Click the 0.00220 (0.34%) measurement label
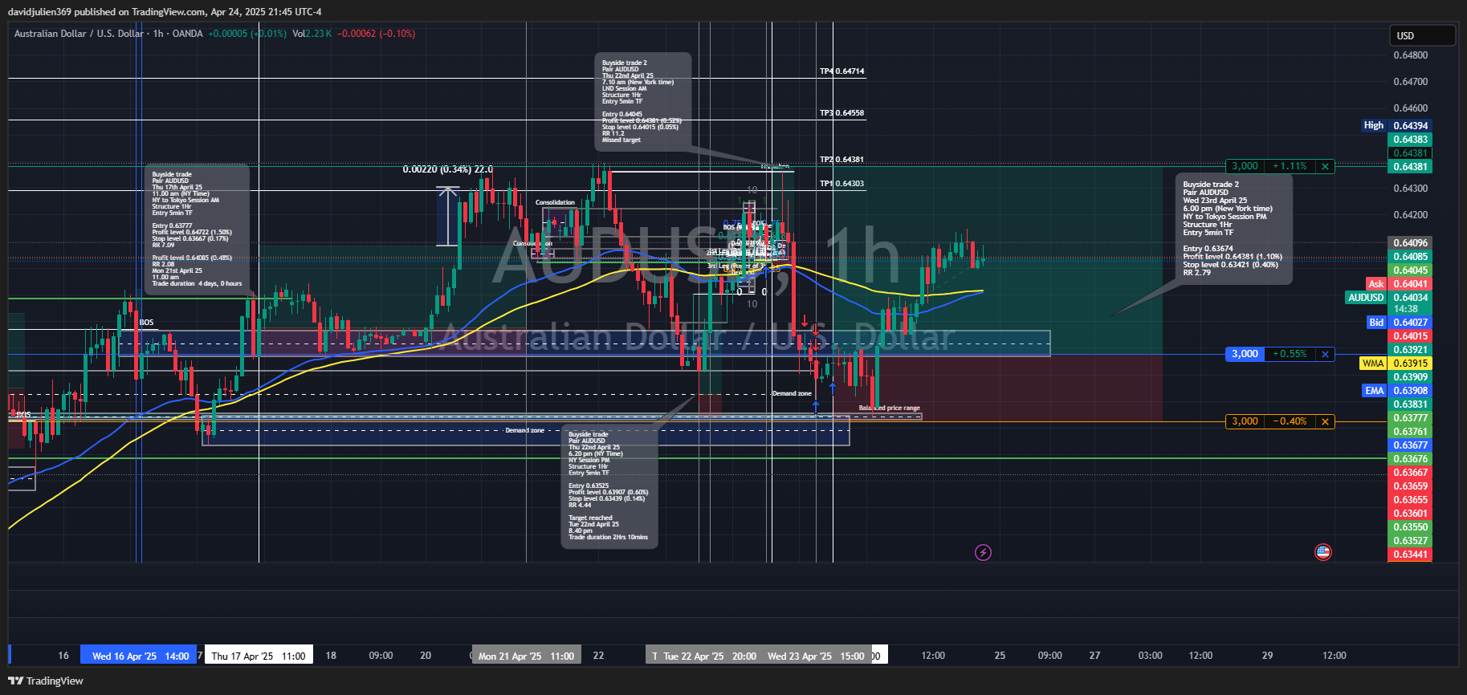 [x=447, y=169]
